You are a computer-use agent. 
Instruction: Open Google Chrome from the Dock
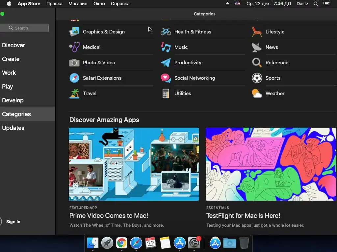pos(122,243)
